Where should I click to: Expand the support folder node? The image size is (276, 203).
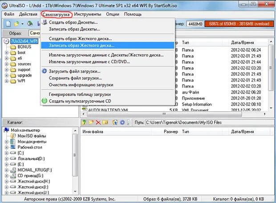pyautogui.click(x=7, y=70)
